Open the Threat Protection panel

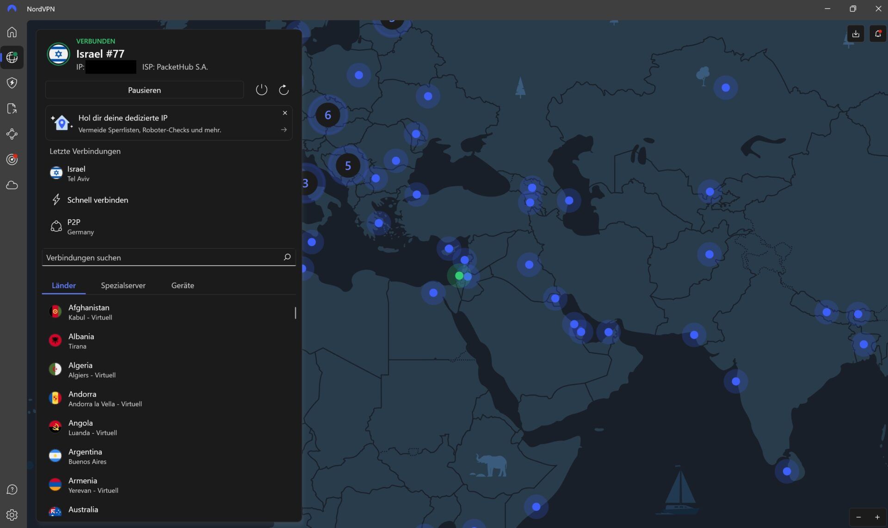[x=12, y=82]
